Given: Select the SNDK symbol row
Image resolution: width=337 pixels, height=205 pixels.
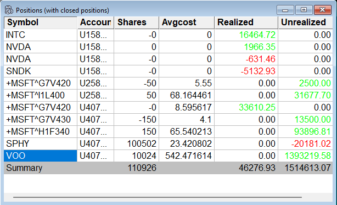Looking at the screenshot, I should [x=168, y=71].
